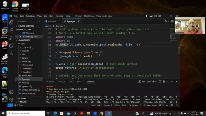This screenshot has height=116, width=206.
Task: Open the Selection menu
Action: [x=30, y=16]
